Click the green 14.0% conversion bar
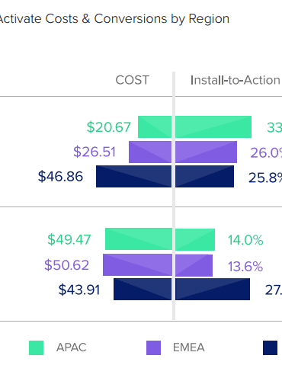 (195, 239)
